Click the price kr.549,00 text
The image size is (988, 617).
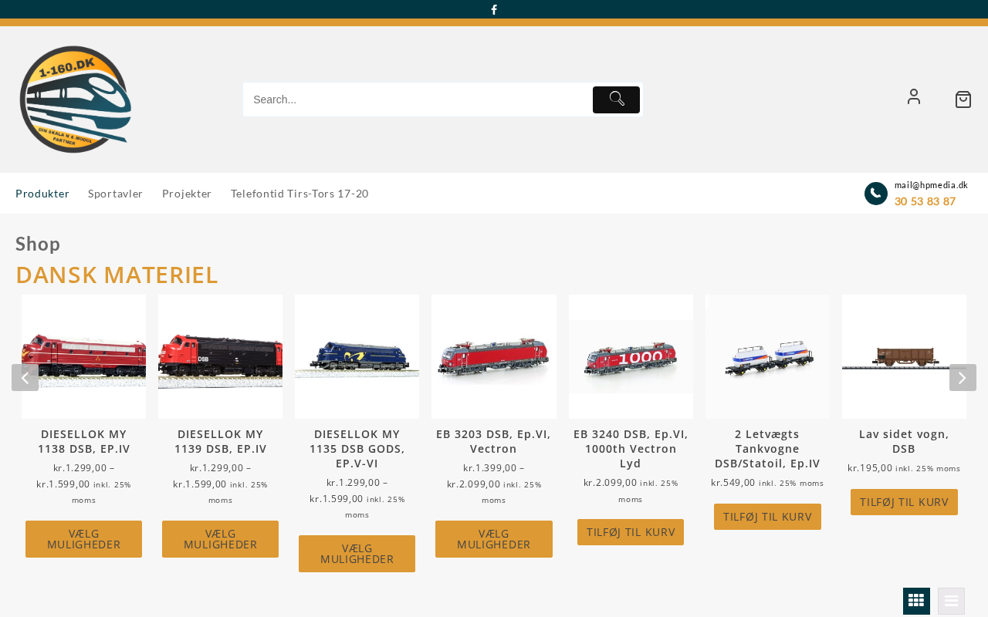(x=733, y=483)
